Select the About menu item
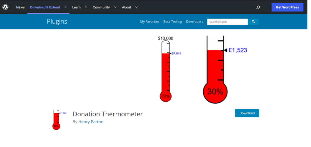This screenshot has height=147, width=311. 127,7
